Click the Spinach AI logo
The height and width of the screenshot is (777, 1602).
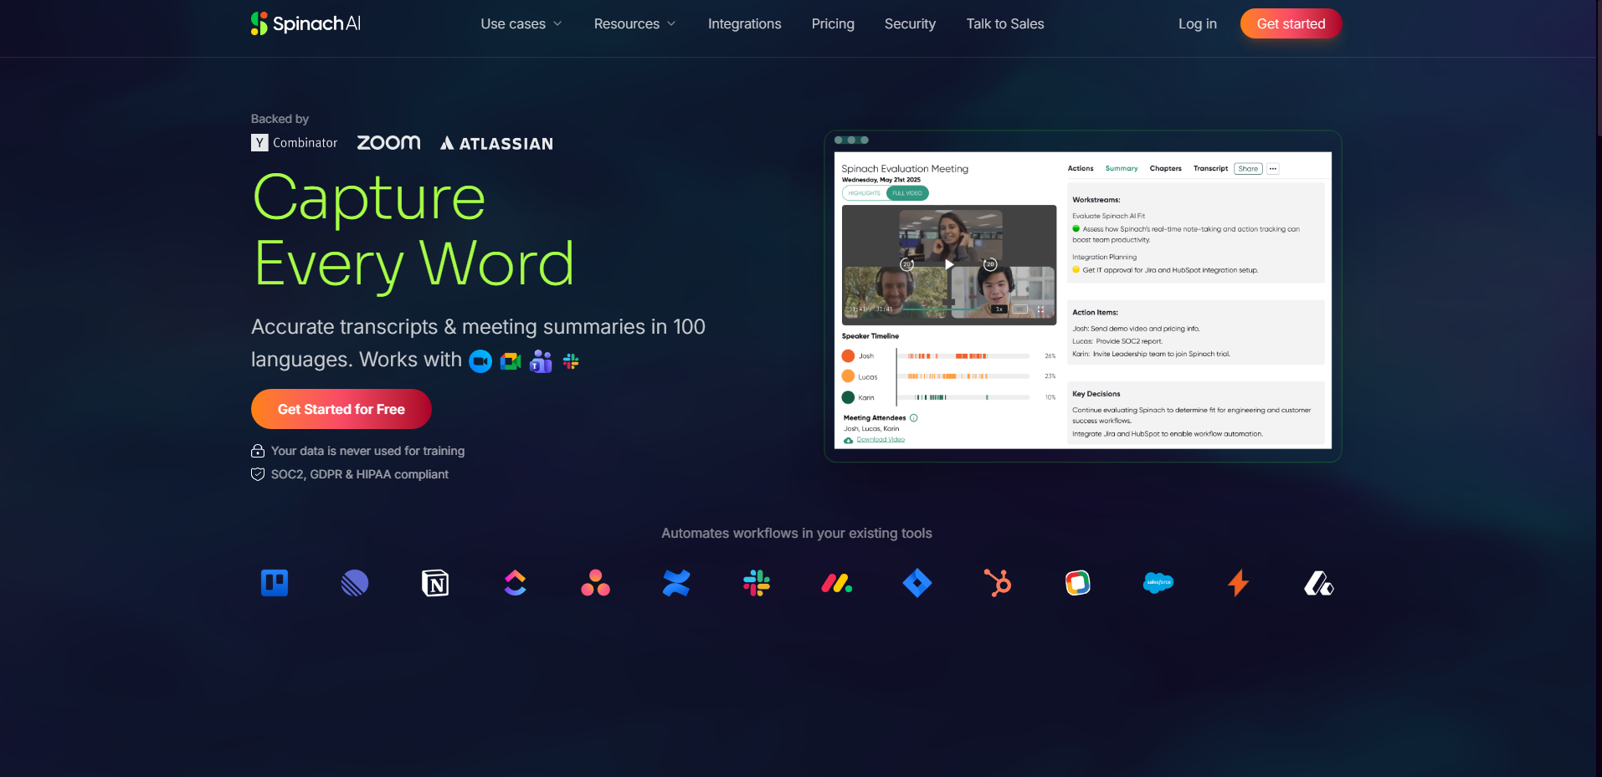coord(306,23)
